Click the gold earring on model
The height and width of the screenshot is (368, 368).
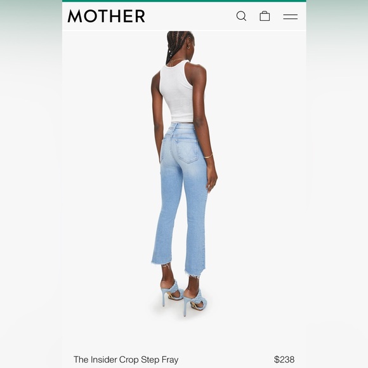coord(188,48)
